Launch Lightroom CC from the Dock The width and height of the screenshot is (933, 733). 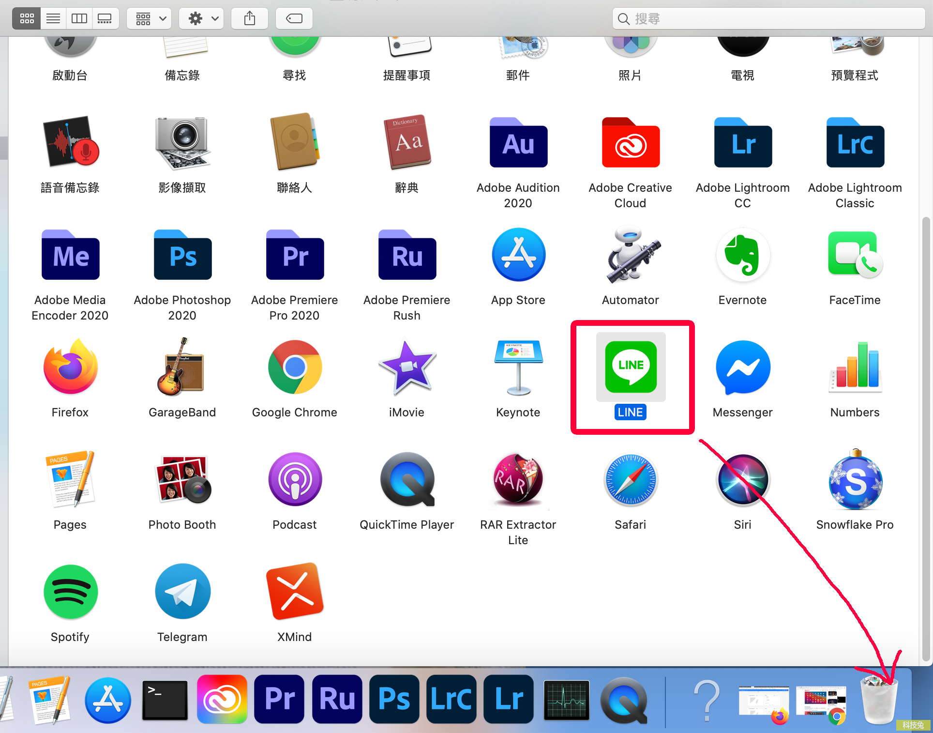509,699
